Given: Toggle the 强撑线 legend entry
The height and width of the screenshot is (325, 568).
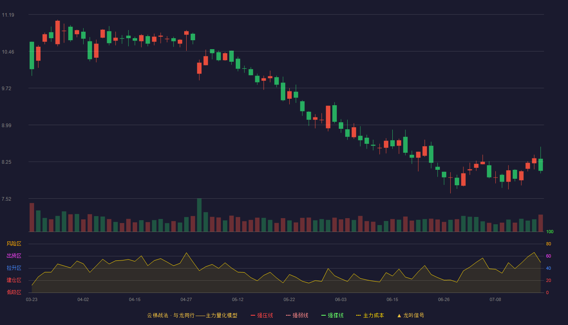Looking at the screenshot, I should click(332, 315).
